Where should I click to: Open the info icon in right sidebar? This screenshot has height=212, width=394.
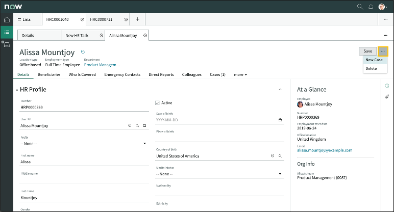(x=387, y=86)
